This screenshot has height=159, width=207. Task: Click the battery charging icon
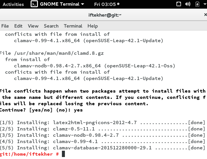(x=197, y=4)
